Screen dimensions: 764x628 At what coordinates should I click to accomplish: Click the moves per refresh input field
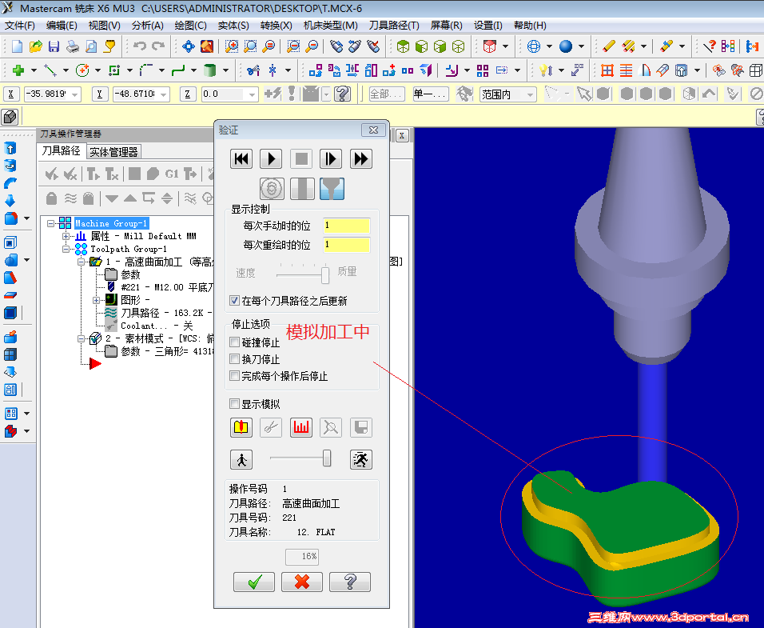[346, 244]
